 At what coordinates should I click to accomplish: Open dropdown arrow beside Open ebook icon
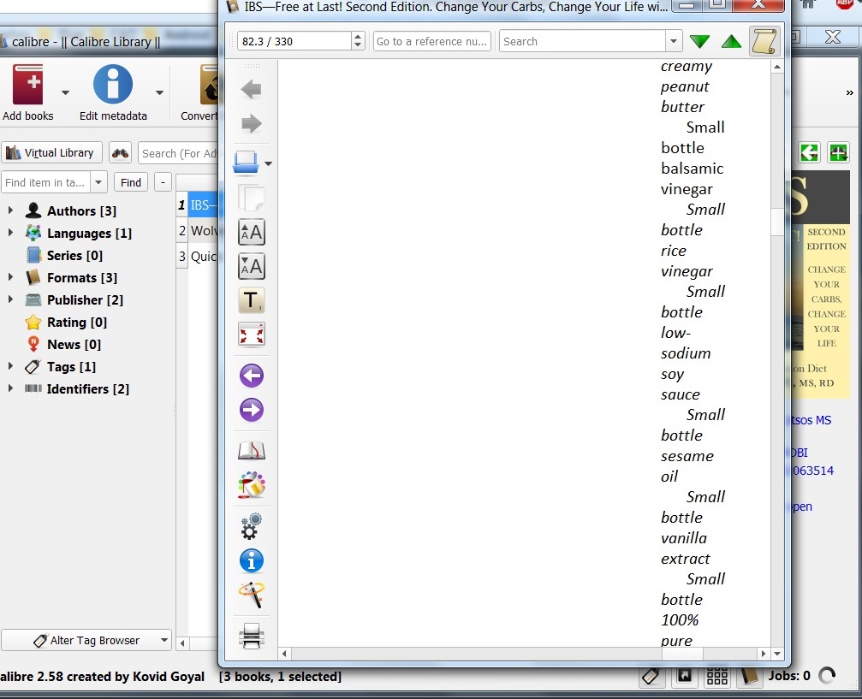(x=268, y=163)
